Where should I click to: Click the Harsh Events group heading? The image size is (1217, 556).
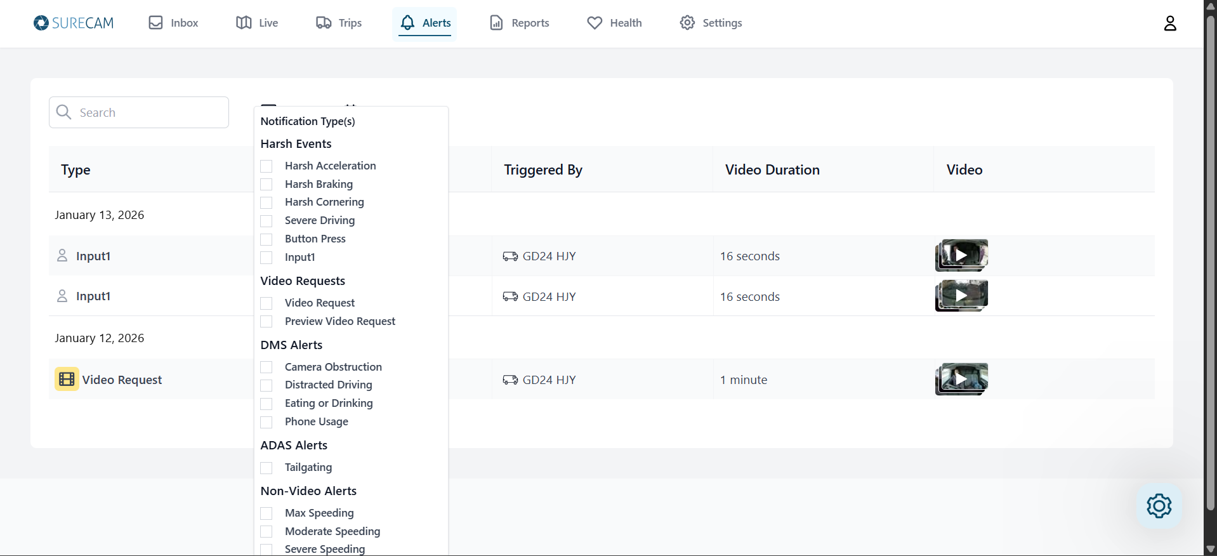pos(296,143)
